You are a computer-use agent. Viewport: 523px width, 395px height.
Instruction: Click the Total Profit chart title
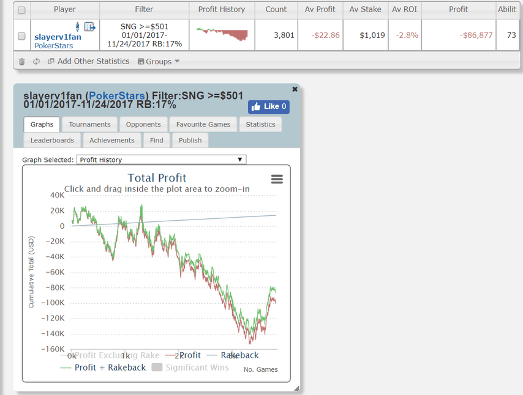[157, 178]
